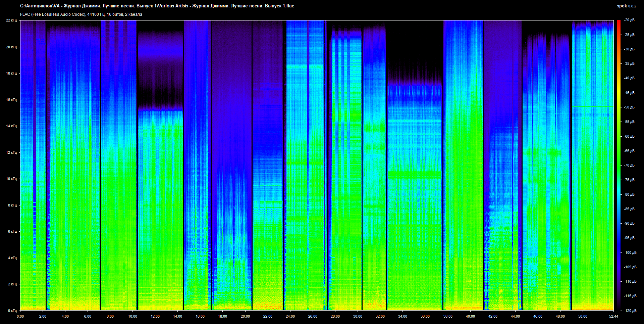Image resolution: width=644 pixels, height=324 pixels.
Task: Click the -50 дБ label on the scale
Action: [629, 107]
